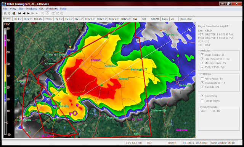Screen dimensions: 244x147
Task: Click the red-crossed globe stop icon
Action: point(14,13)
